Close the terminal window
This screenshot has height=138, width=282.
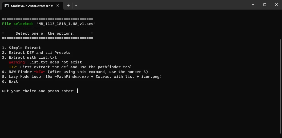click(276, 5)
